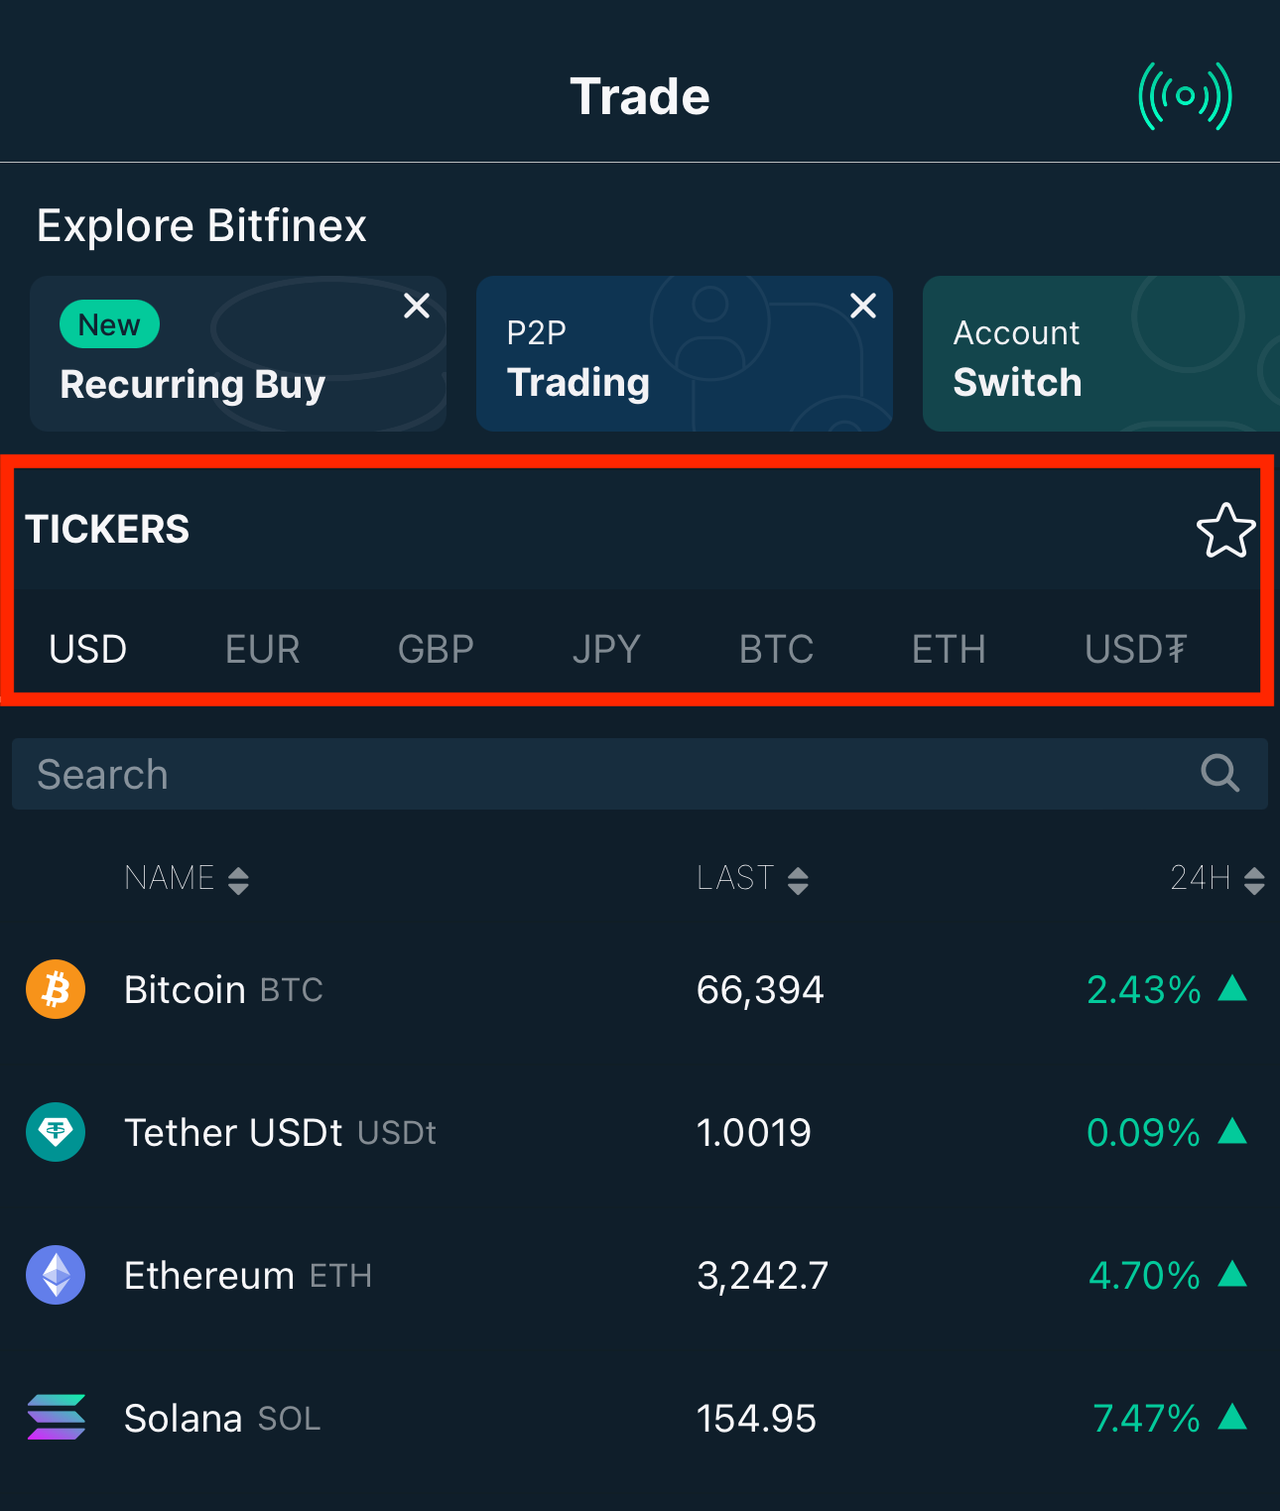Choose the USD₮ ticker tab
The height and width of the screenshot is (1511, 1280).
pos(1135,649)
